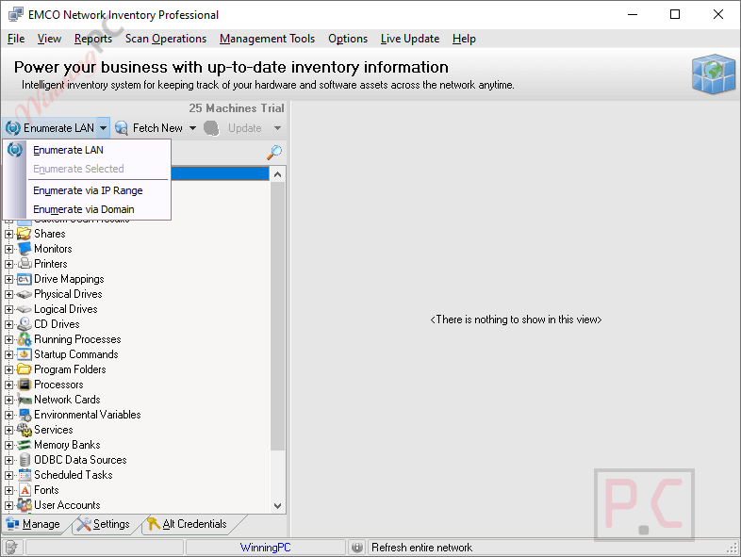Choose Enumerate via IP Range
Image resolution: width=741 pixels, height=557 pixels.
tap(88, 190)
